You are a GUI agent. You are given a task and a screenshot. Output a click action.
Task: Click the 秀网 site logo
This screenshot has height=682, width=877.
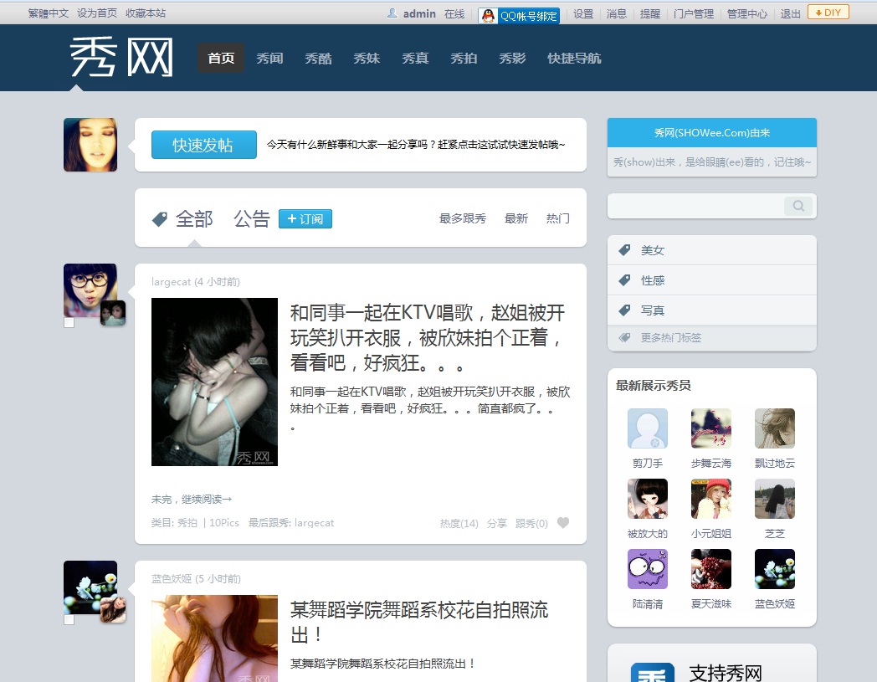(x=121, y=55)
